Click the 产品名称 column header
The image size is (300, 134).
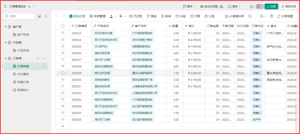[x=111, y=26]
